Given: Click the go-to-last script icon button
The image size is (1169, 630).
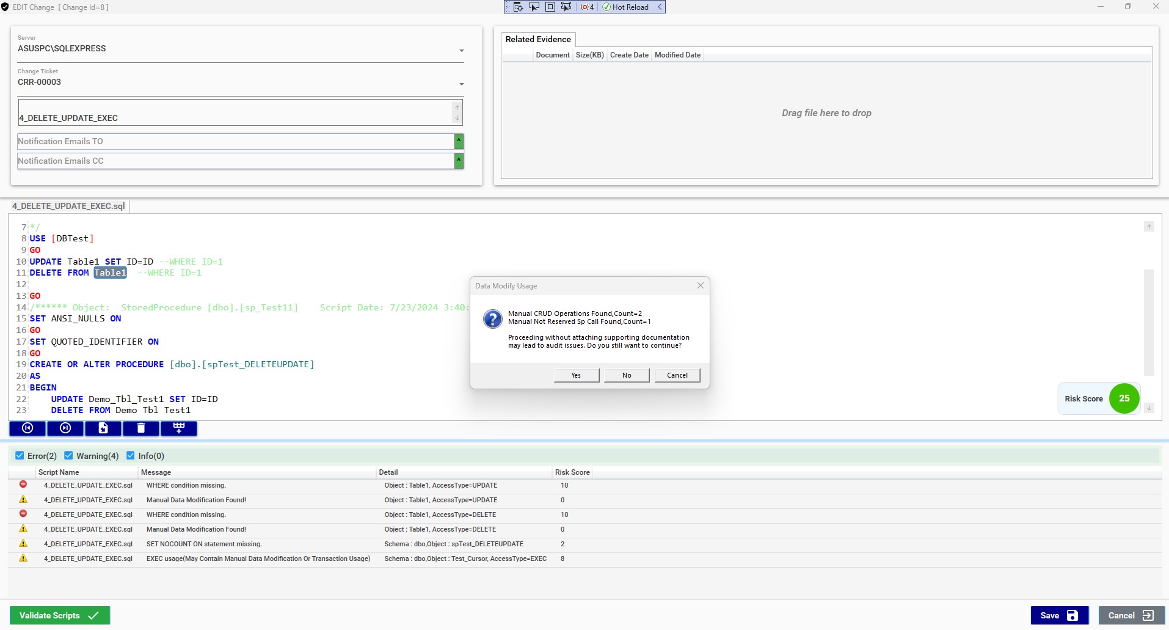Looking at the screenshot, I should [x=65, y=428].
